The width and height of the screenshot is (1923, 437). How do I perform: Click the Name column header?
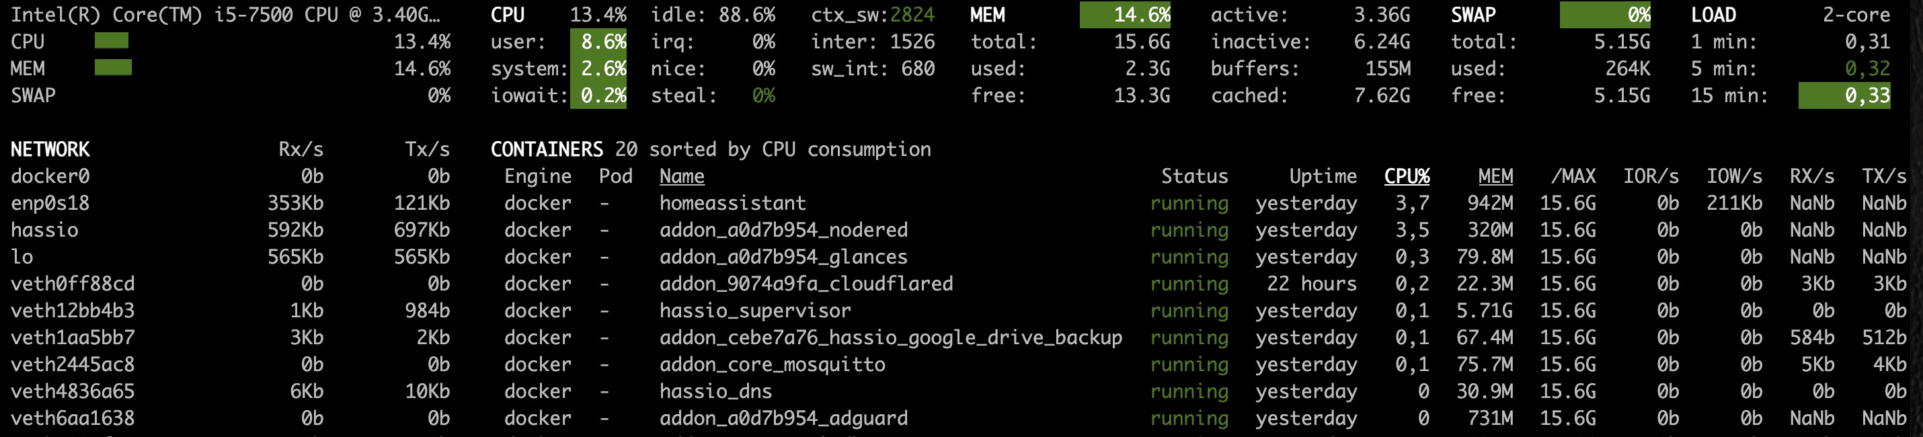click(682, 176)
